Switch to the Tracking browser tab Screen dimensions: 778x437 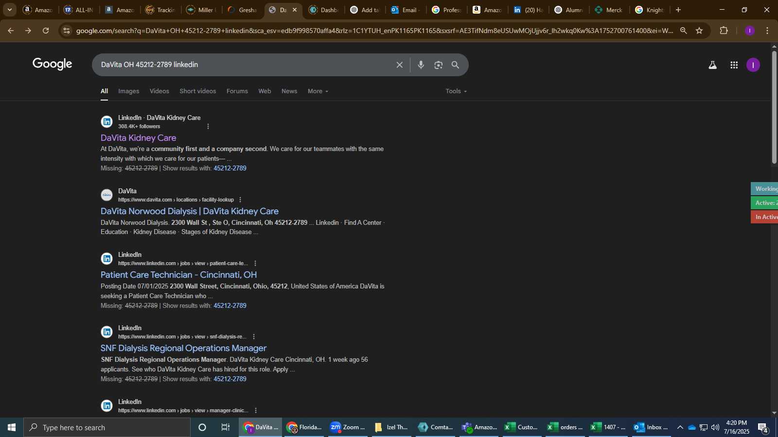click(160, 10)
